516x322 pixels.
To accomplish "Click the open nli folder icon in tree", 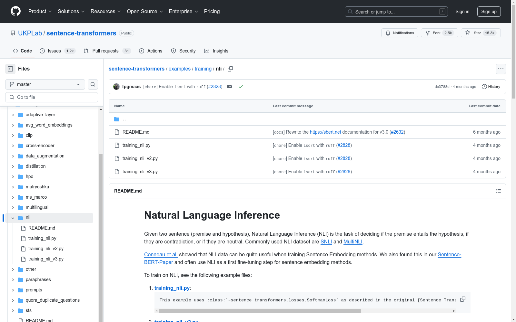I will 21,218.
